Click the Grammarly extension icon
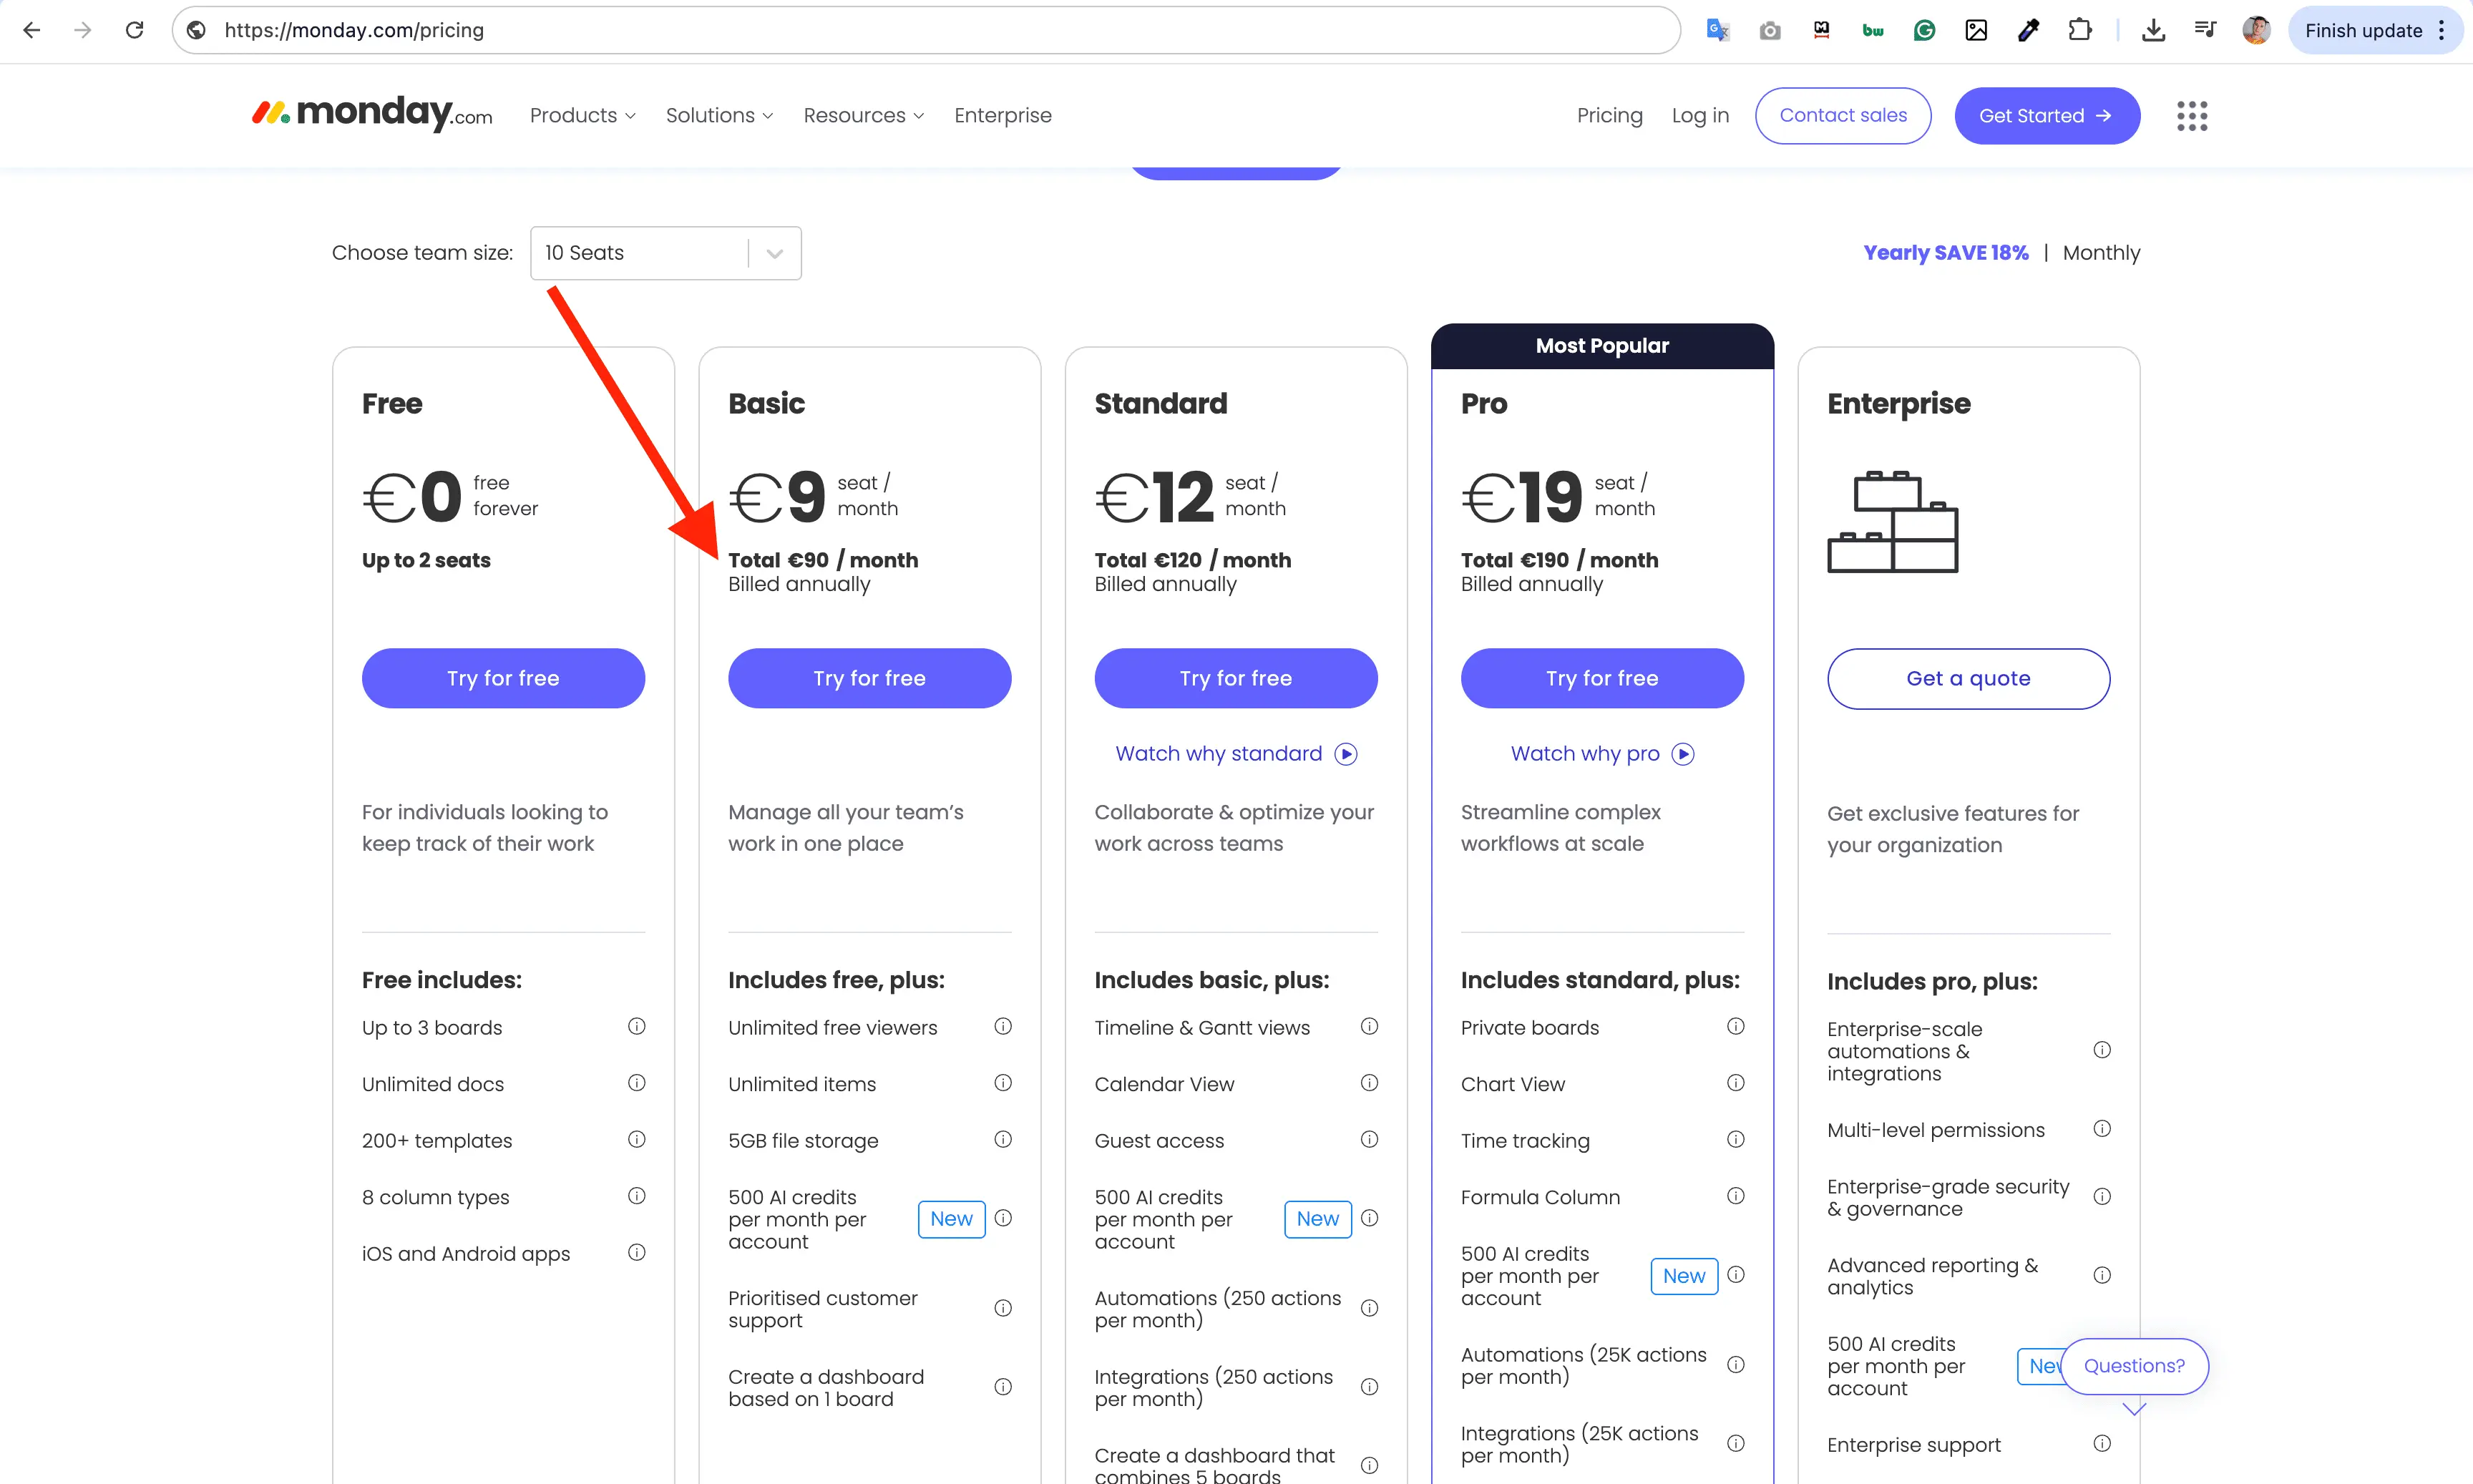 pyautogui.click(x=1924, y=31)
